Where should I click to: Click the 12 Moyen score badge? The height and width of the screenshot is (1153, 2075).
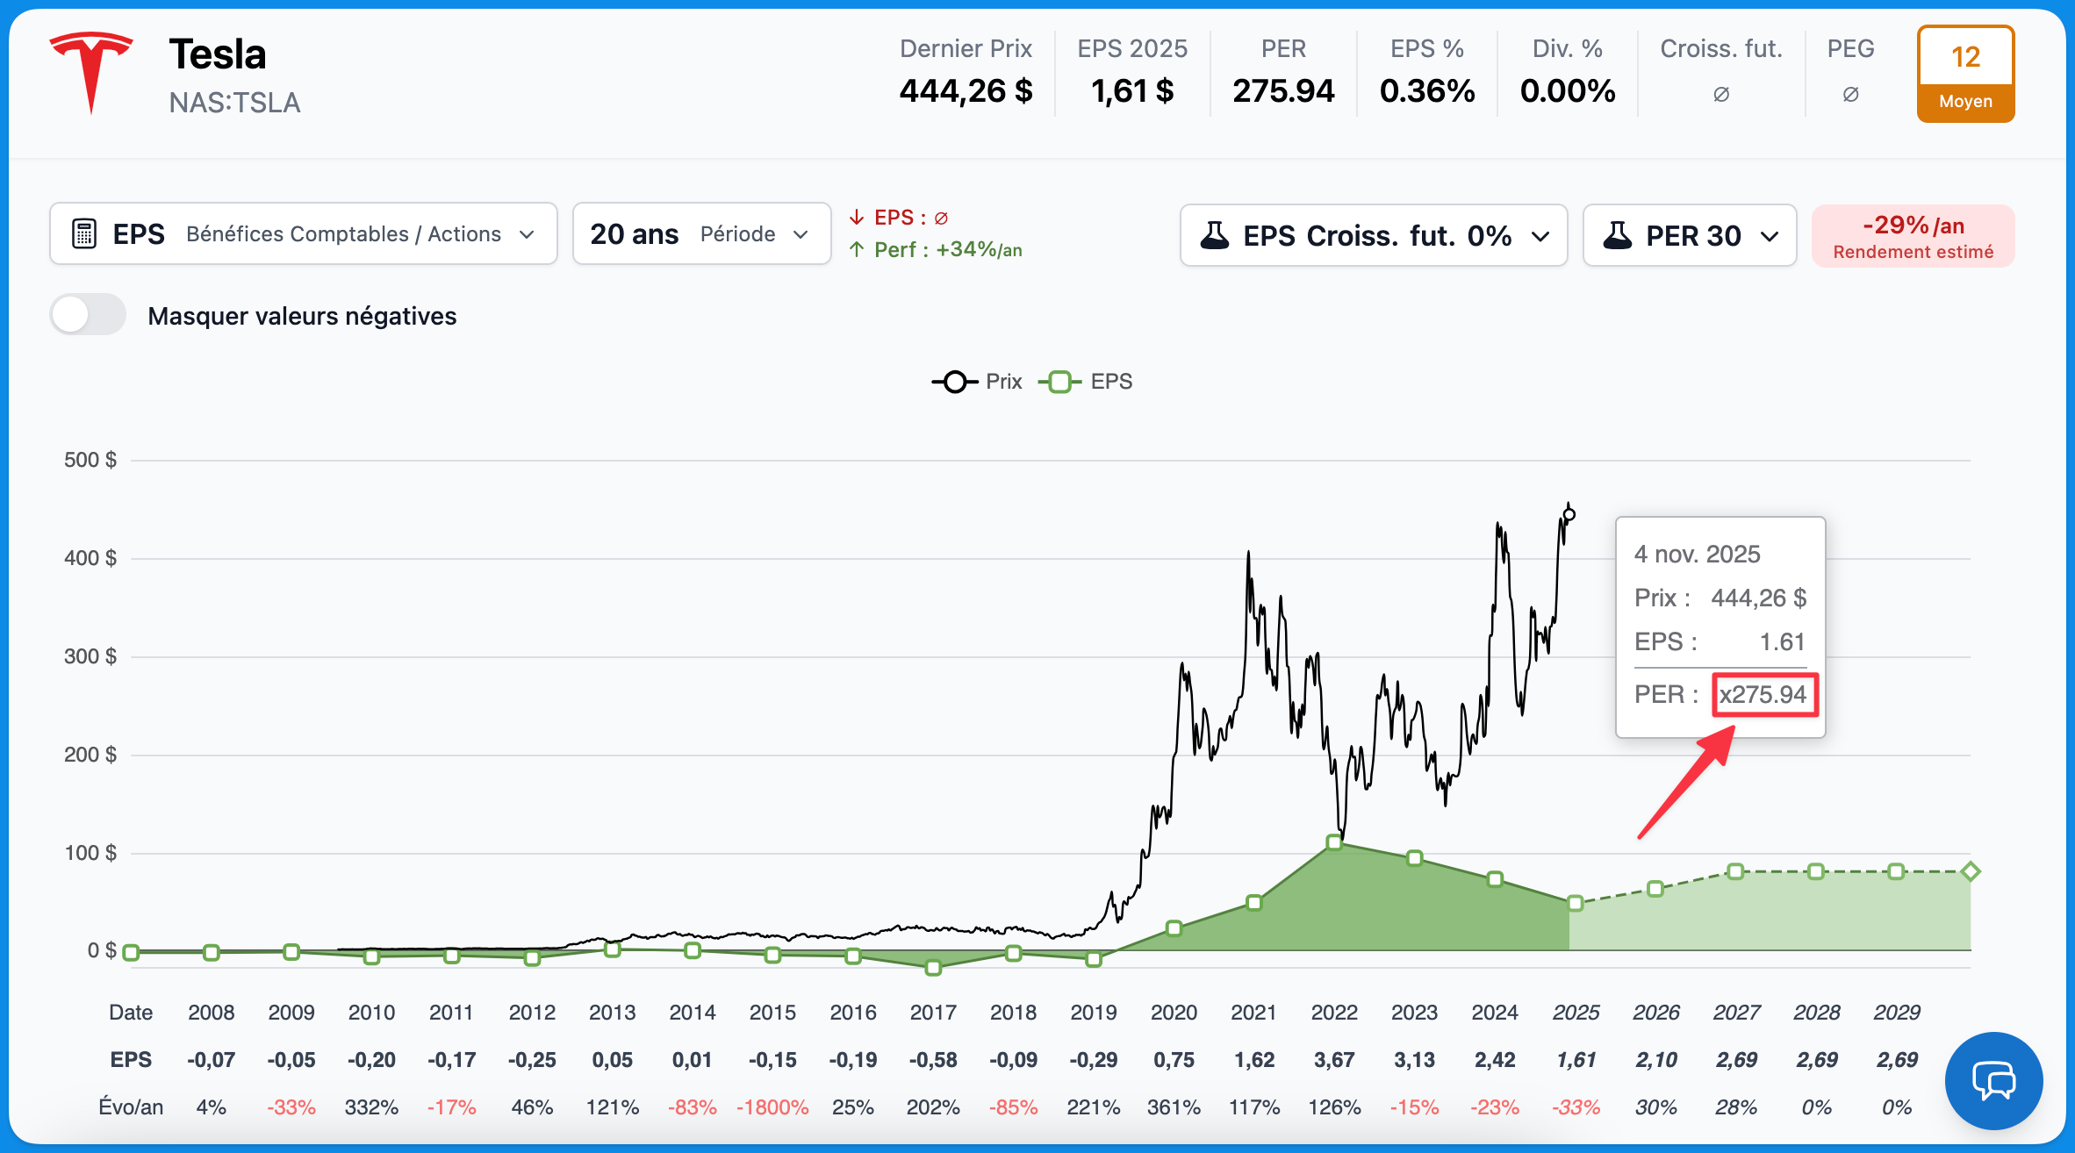pos(1965,74)
